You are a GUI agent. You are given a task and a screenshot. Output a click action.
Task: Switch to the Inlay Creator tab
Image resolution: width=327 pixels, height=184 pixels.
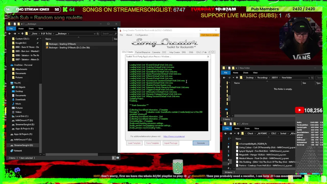(x=174, y=52)
